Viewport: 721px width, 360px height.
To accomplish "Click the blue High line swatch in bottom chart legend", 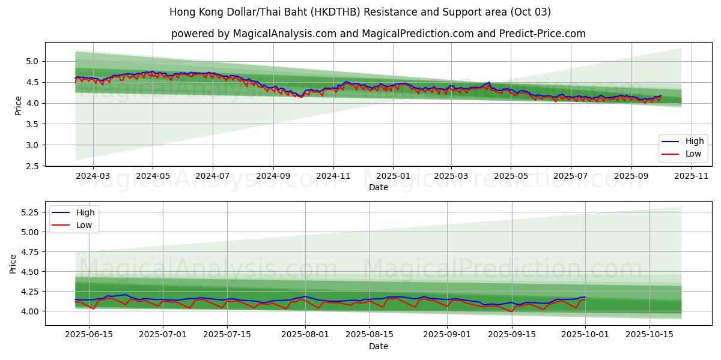I will click(x=61, y=212).
